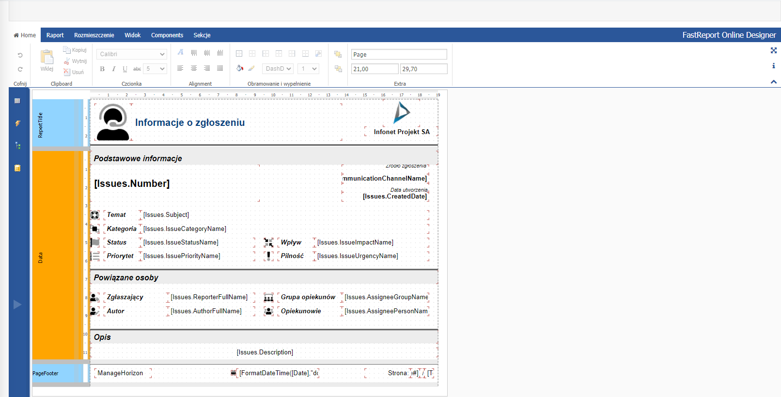The image size is (781, 397).
Task: Align text to middle vertically
Action: point(207,53)
